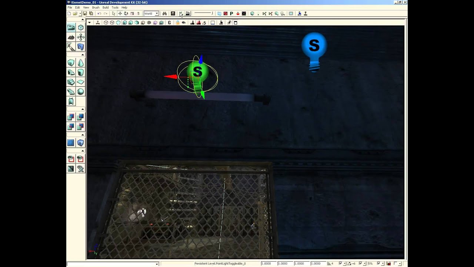Screen dimensions: 474x267
Task: Choose the Sphere builder brush
Action: point(80,92)
